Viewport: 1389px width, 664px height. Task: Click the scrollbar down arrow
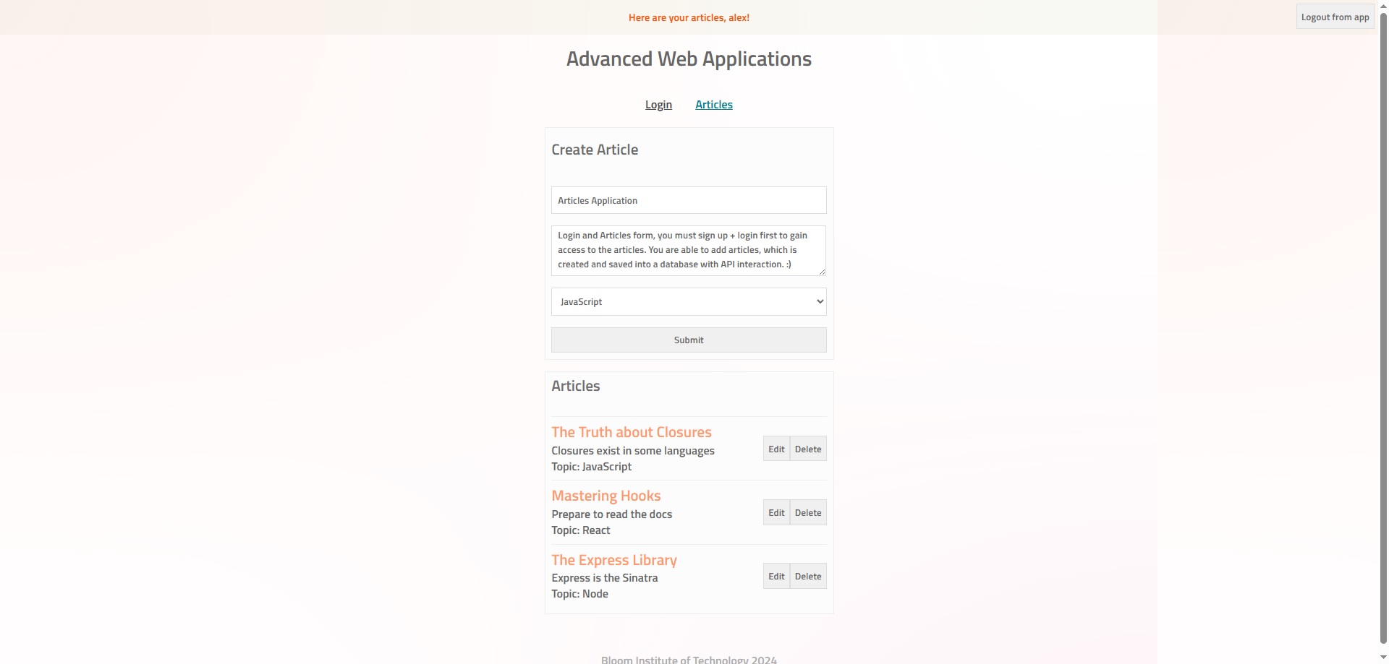point(1383,658)
